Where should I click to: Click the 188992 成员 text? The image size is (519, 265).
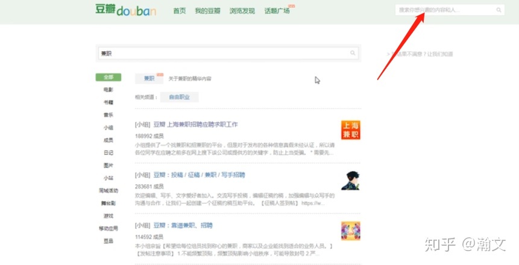click(149, 136)
